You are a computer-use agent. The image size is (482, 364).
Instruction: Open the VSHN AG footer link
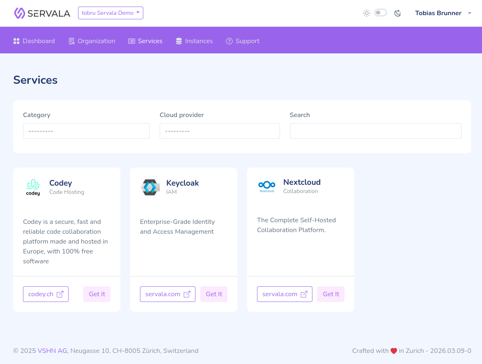click(52, 351)
